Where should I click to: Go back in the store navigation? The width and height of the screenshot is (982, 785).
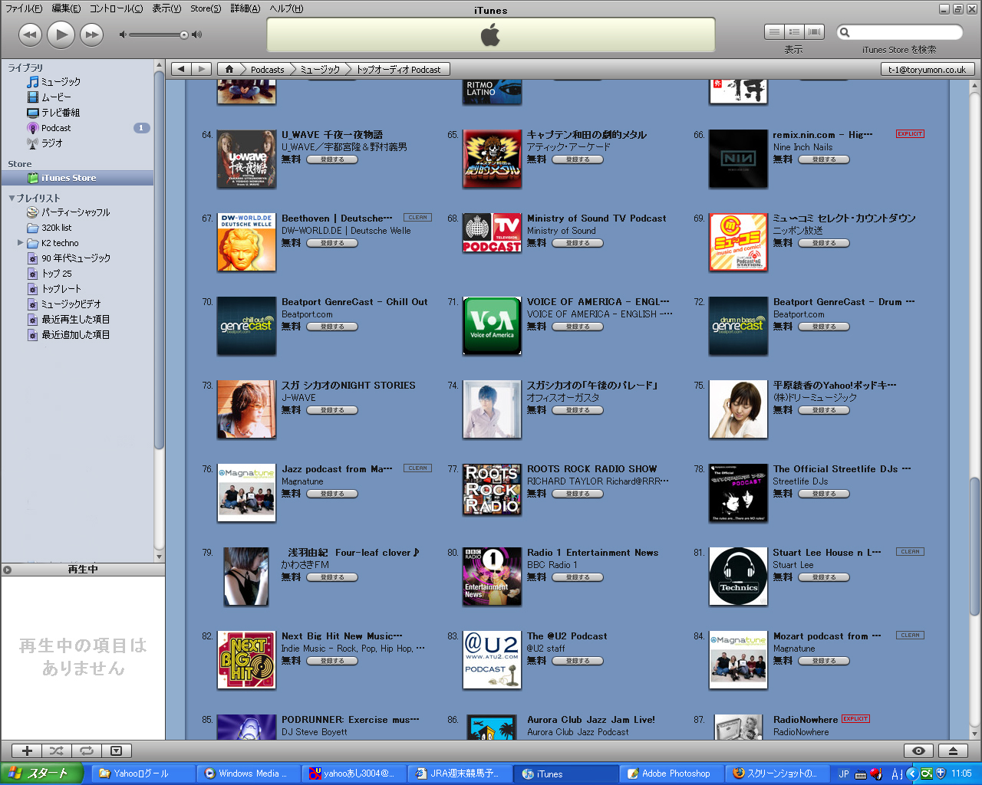pyautogui.click(x=181, y=69)
